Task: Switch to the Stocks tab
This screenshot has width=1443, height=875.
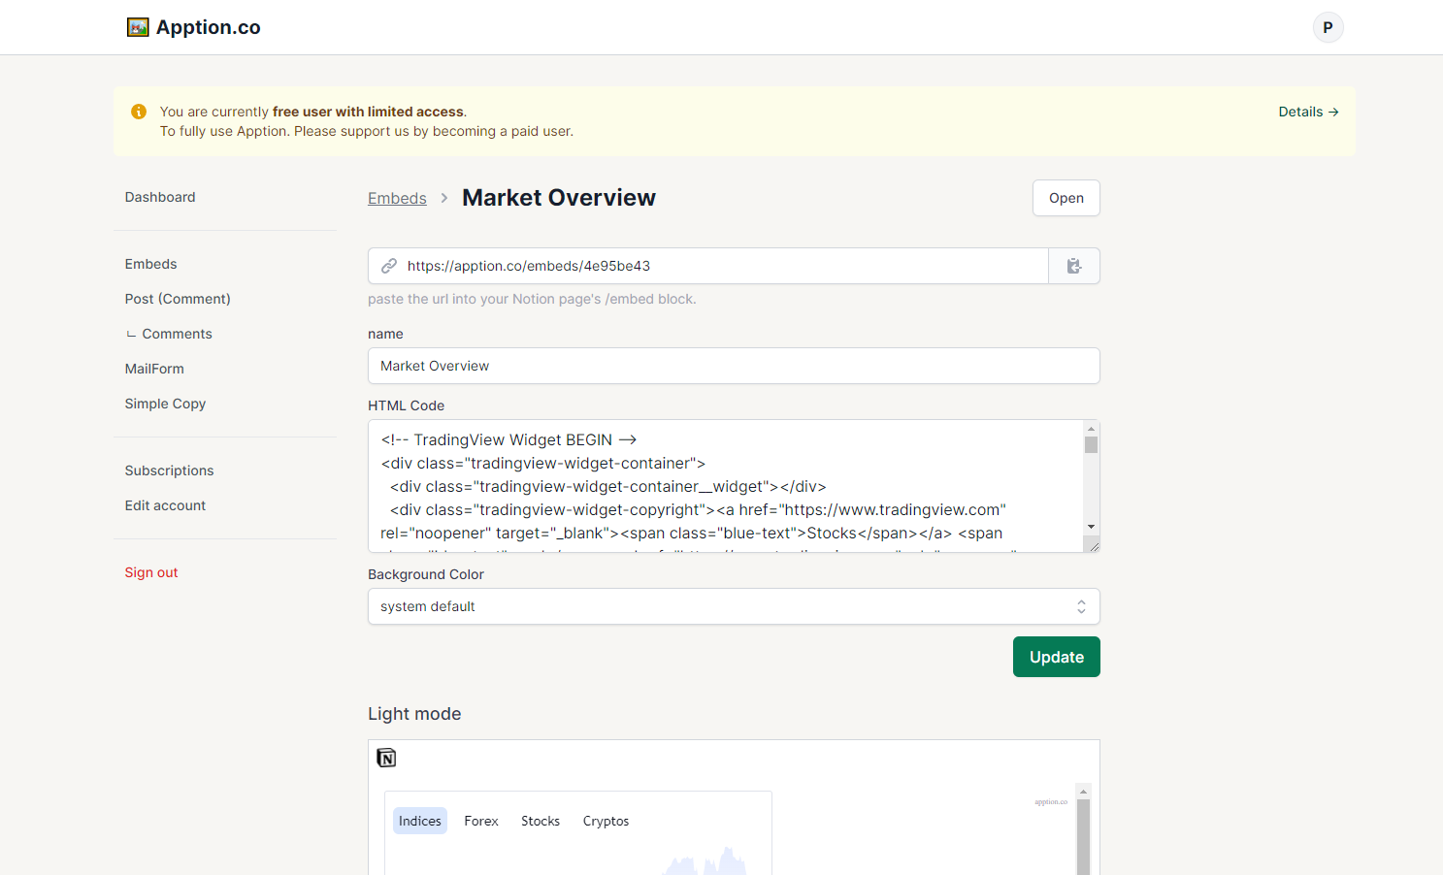Action: coord(540,821)
